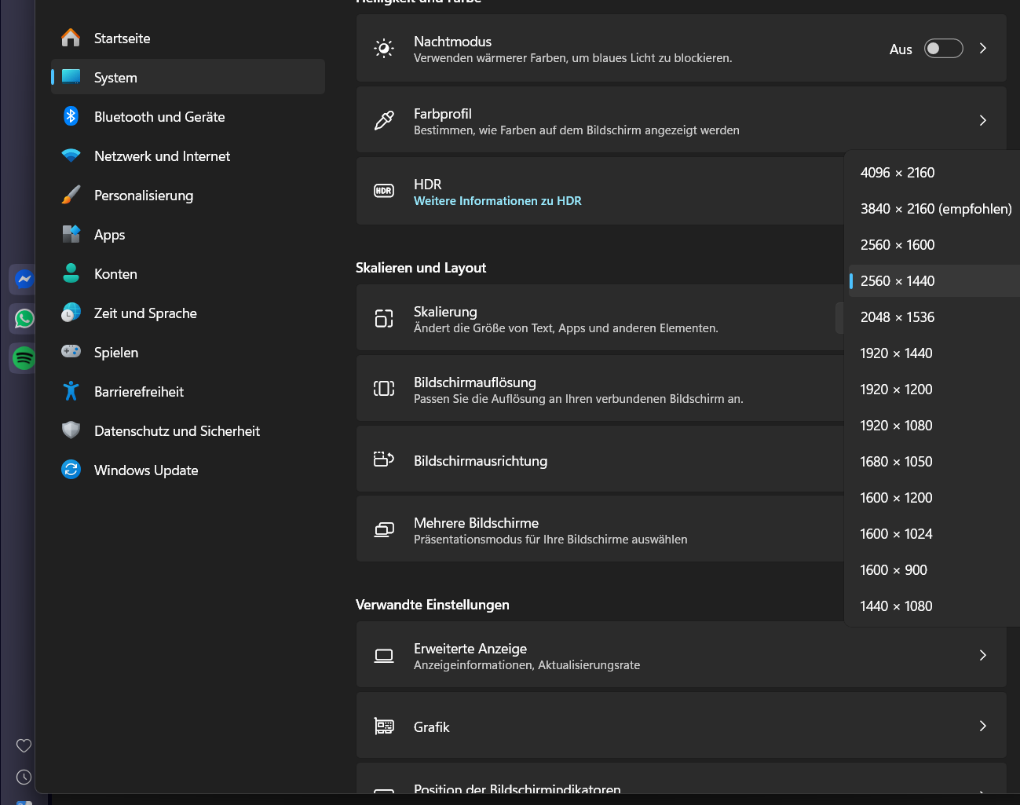The width and height of the screenshot is (1020, 805).
Task: Click the Datenschutz und Sicherheit shield icon
Action: tap(71, 430)
